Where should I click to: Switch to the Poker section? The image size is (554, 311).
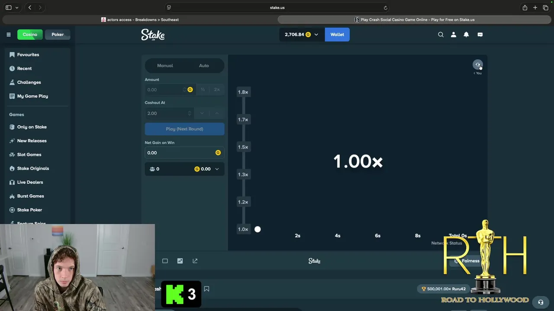pyautogui.click(x=58, y=35)
